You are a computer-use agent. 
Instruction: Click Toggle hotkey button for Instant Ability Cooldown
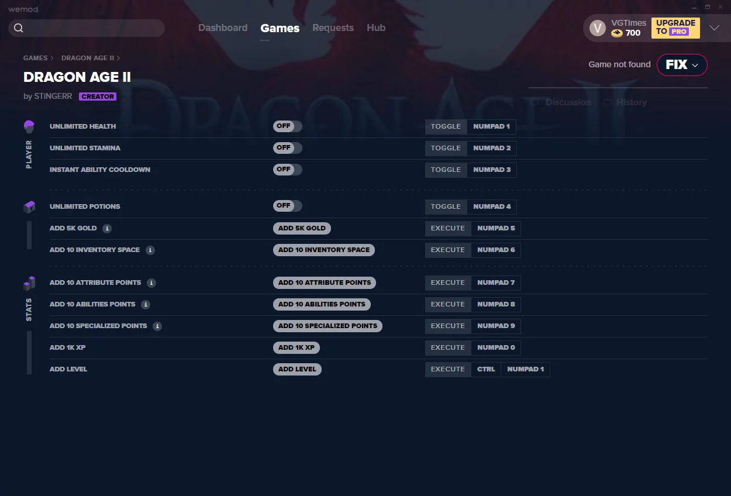[446, 170]
